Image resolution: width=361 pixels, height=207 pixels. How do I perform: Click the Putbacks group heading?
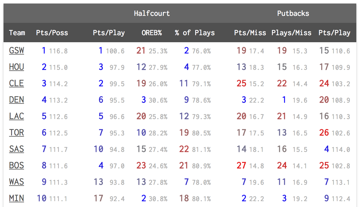[x=293, y=13]
